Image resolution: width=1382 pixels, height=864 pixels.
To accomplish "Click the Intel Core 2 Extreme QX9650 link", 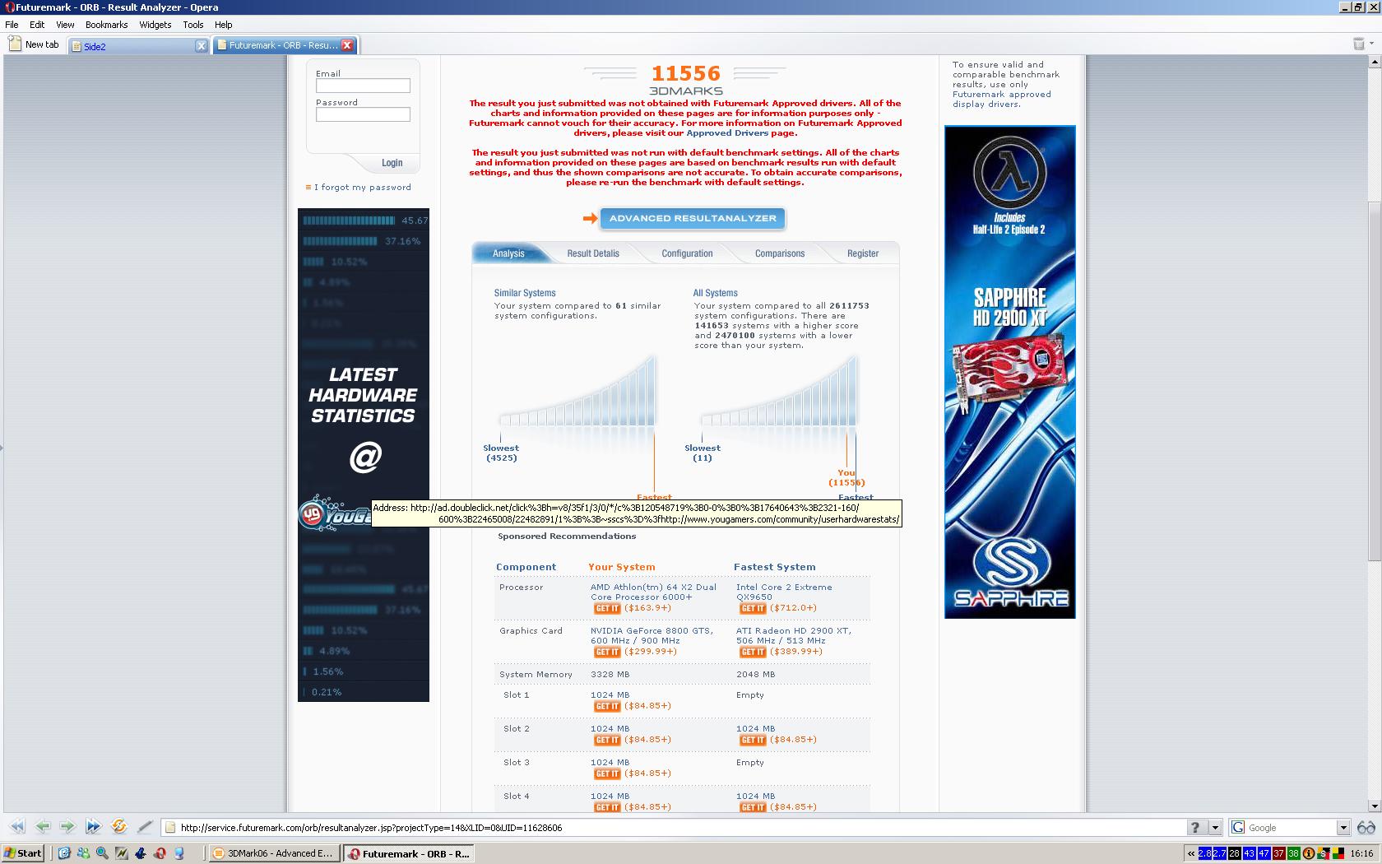I will point(784,592).
